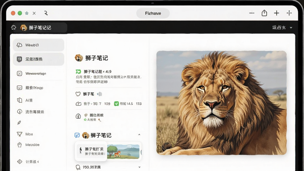Click the diamond icon at sidebar bottom

pos(20,161)
